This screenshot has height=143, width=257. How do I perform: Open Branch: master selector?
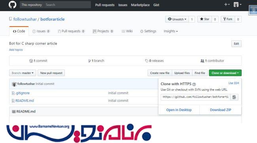[x=23, y=73]
